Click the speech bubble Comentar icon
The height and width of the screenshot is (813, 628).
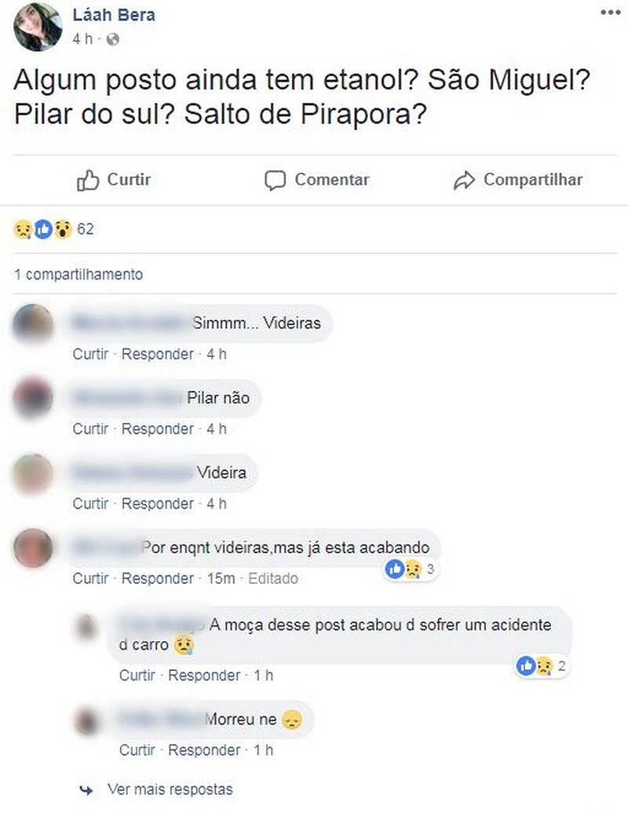[275, 181]
